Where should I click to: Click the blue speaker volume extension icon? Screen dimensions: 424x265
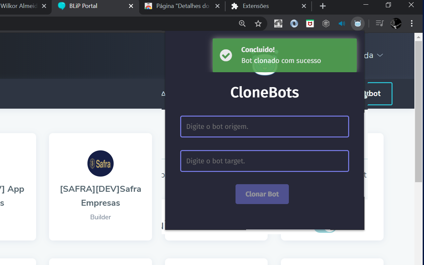pyautogui.click(x=342, y=24)
